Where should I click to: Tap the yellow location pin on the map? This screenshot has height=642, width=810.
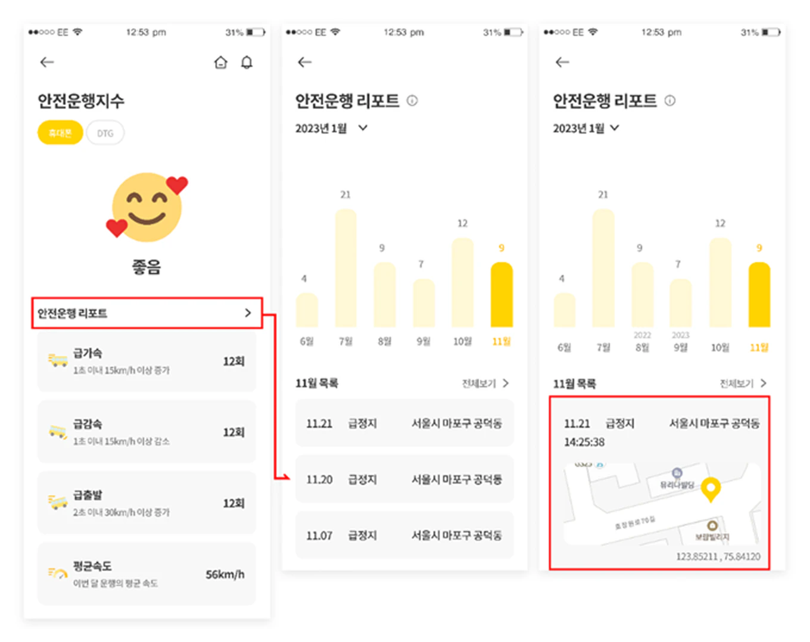710,489
